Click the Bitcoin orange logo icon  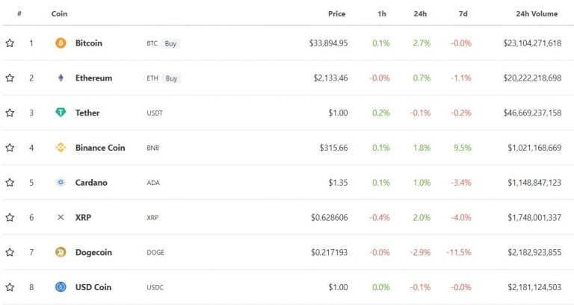(x=61, y=43)
